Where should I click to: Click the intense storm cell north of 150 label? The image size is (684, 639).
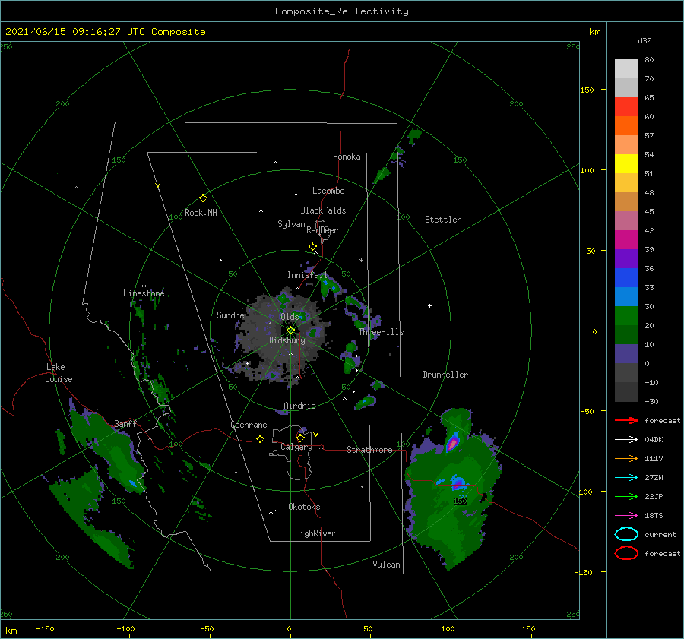pyautogui.click(x=453, y=442)
